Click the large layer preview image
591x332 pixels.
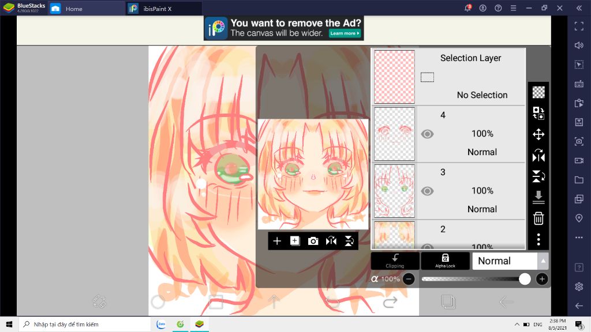coord(313,174)
